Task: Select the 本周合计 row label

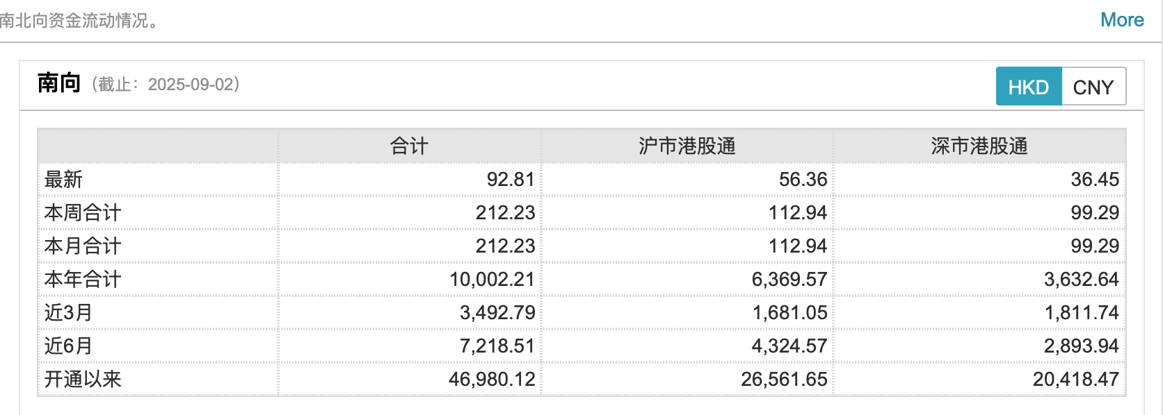Action: [x=82, y=212]
